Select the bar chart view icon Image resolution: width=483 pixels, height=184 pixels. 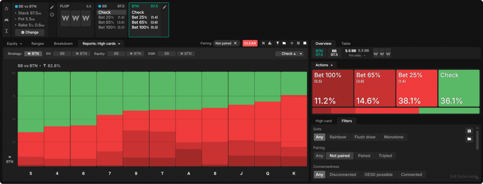pos(269,43)
